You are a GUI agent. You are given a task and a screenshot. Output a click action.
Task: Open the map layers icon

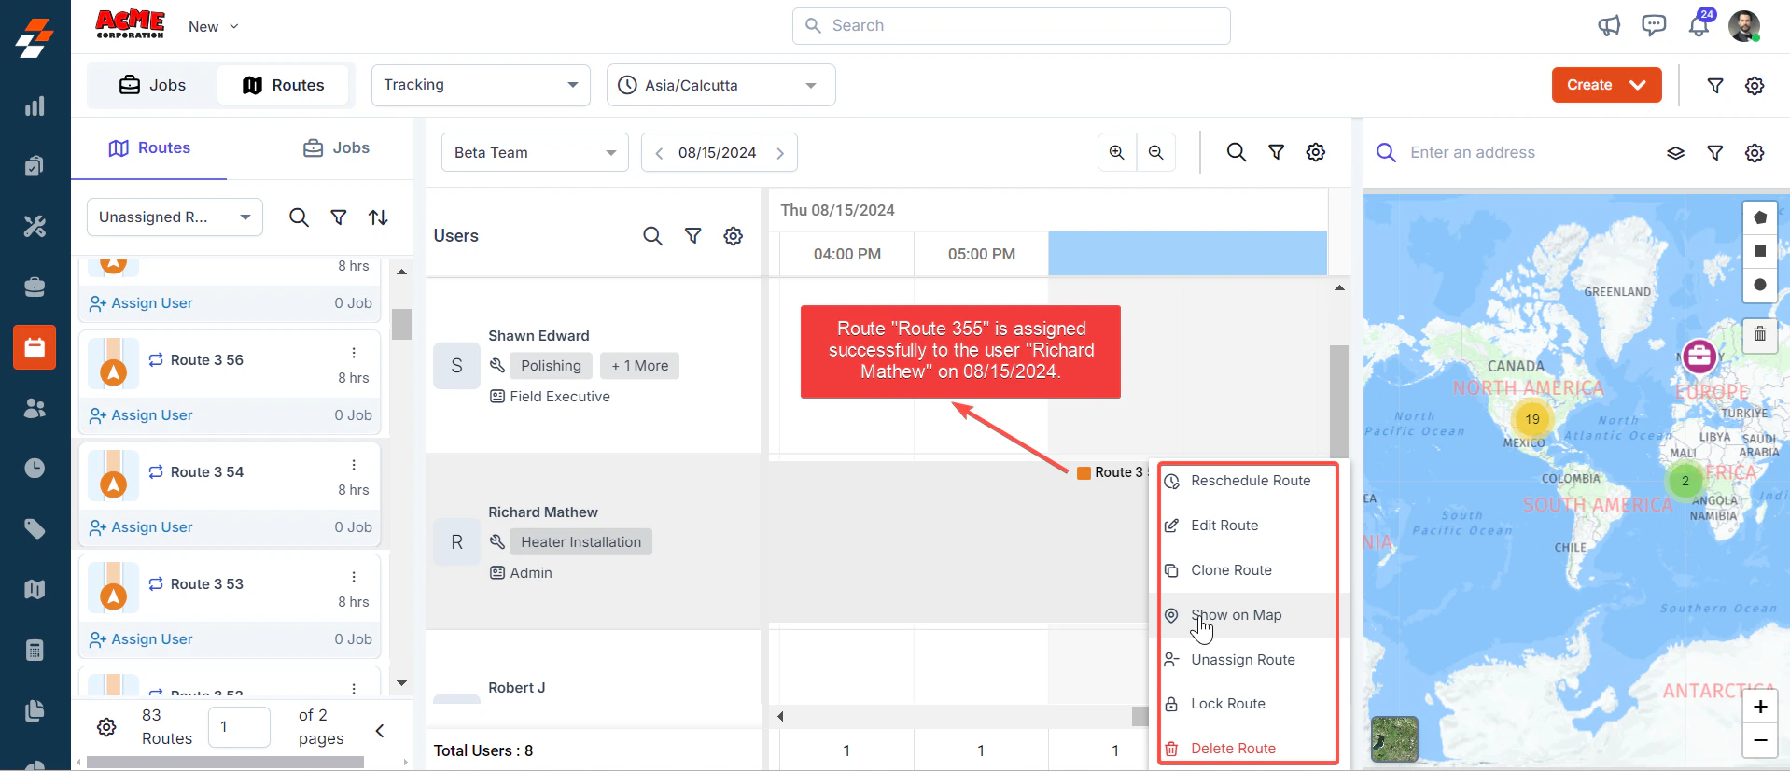click(x=1676, y=153)
